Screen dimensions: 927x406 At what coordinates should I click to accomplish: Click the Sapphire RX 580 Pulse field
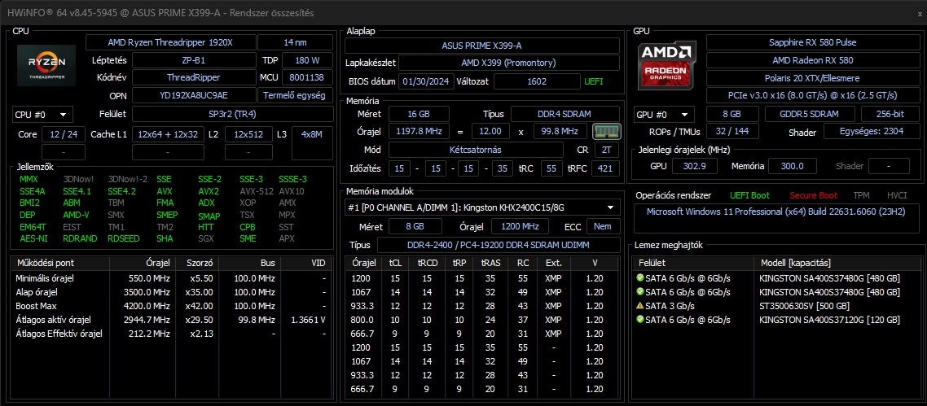pos(812,42)
